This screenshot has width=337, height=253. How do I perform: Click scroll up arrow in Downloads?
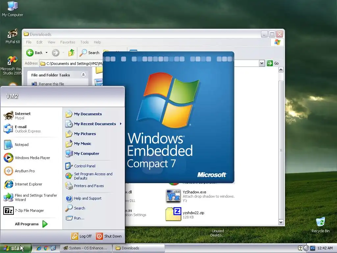(x=281, y=70)
